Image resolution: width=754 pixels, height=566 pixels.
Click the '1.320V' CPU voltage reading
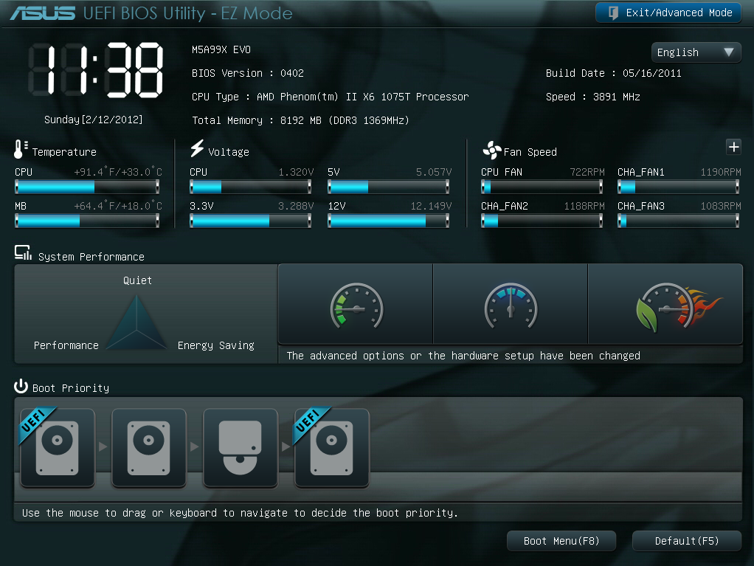pyautogui.click(x=296, y=172)
